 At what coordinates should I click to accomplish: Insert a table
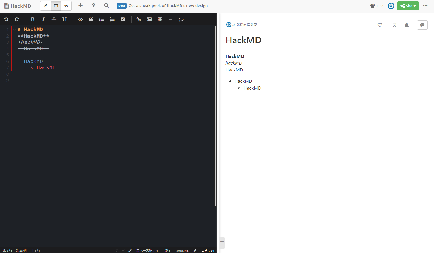pyautogui.click(x=160, y=19)
